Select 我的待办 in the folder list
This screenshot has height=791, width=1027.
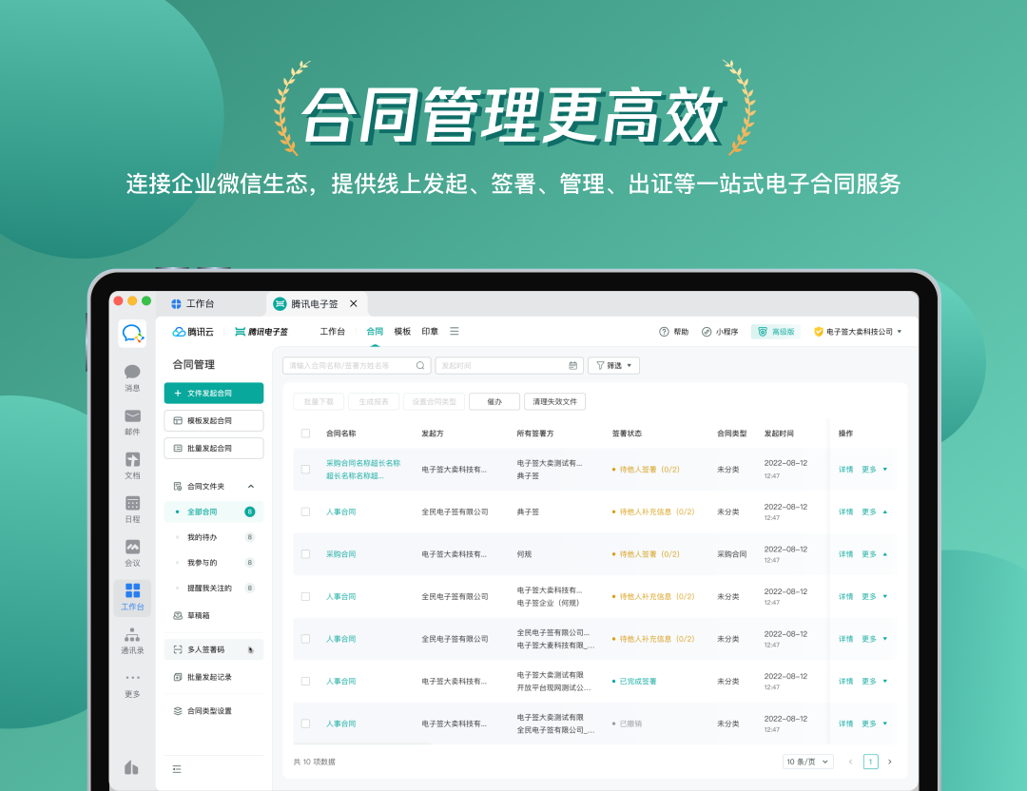click(214, 537)
